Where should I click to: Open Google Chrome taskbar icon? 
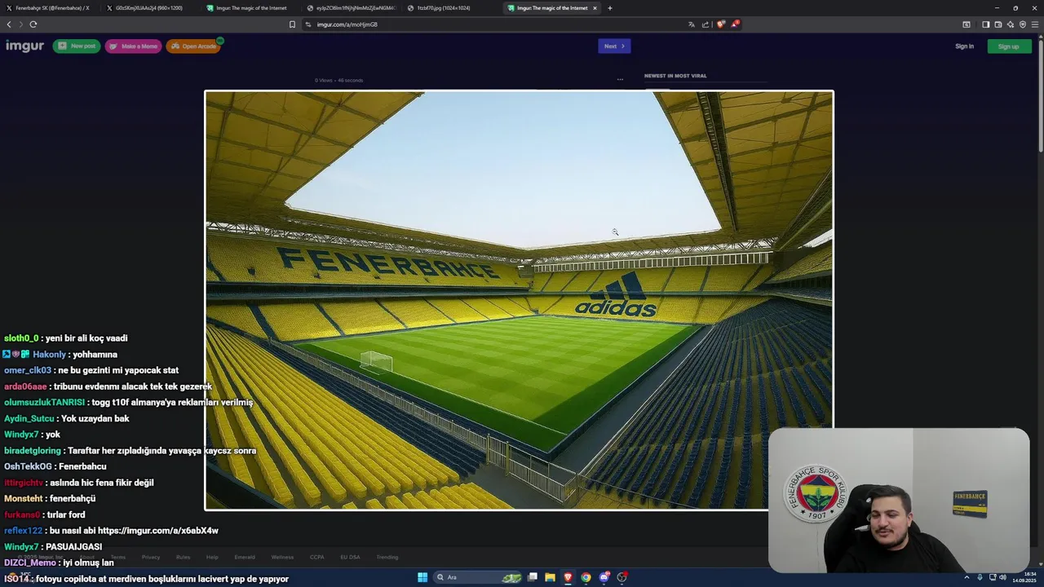586,577
